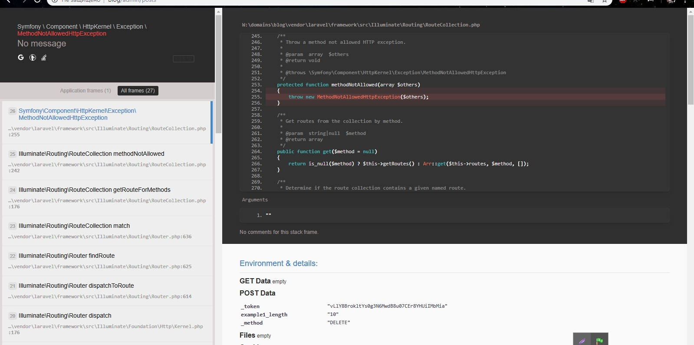Click line 251 @throws comment

coord(393,72)
